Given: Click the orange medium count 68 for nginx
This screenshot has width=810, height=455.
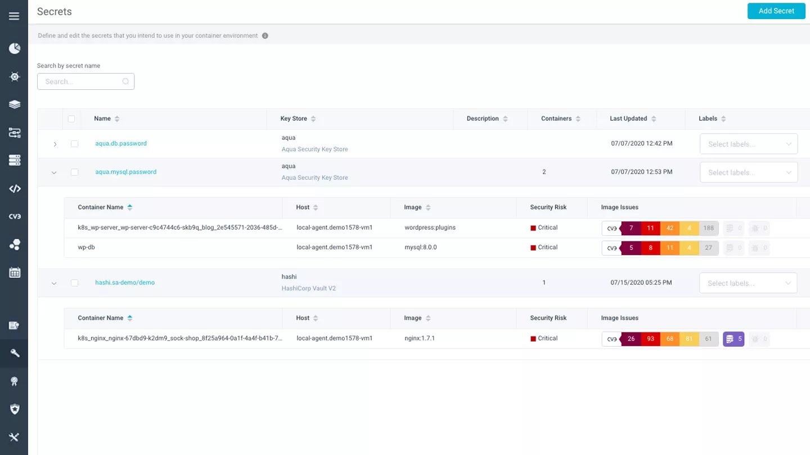Looking at the screenshot, I should click(670, 339).
